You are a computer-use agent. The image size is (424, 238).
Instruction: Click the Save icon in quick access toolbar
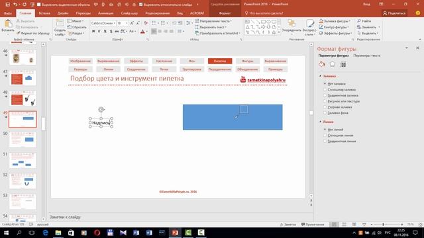[7, 5]
